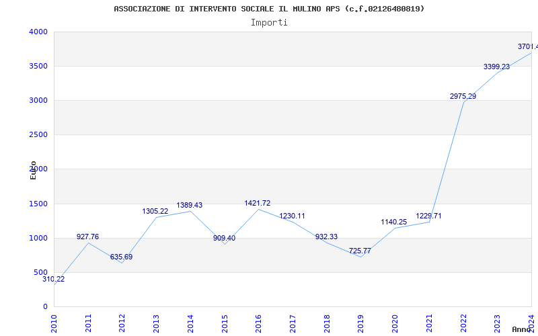Click data label 1140.25
The width and height of the screenshot is (538, 336).
point(394,222)
